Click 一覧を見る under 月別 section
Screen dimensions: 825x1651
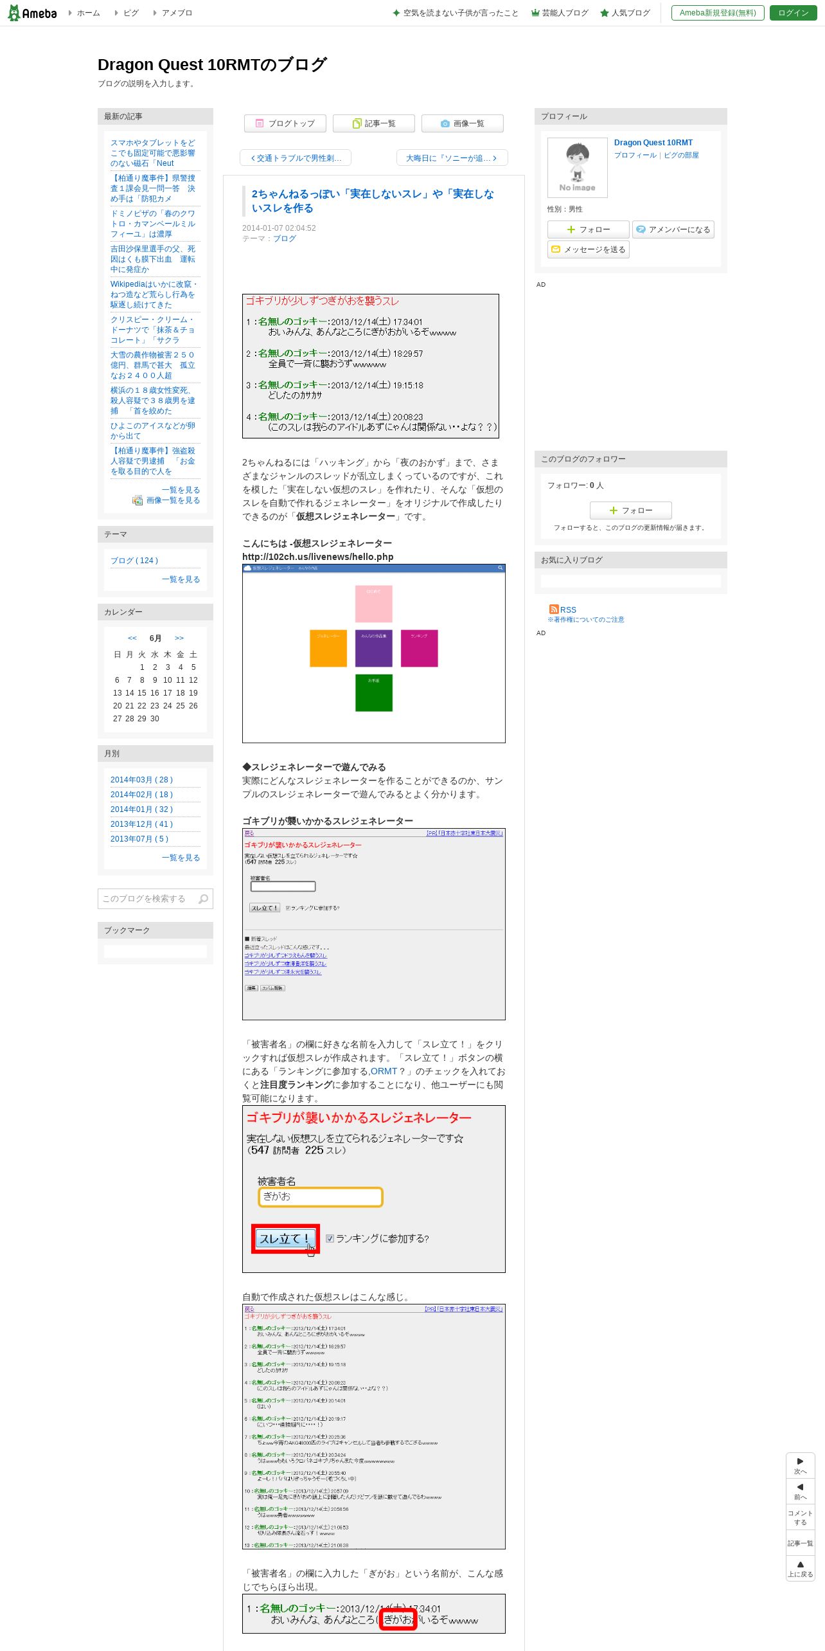(181, 858)
